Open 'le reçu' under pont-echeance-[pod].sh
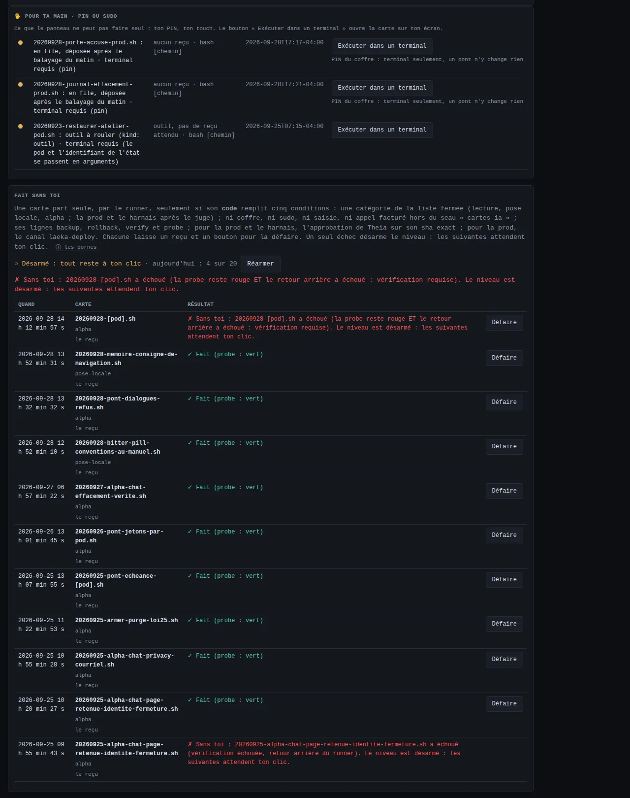Viewport: 630px width, 798px height. tap(87, 606)
